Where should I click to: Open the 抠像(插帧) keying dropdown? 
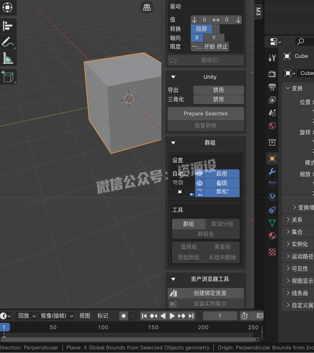tap(57, 316)
